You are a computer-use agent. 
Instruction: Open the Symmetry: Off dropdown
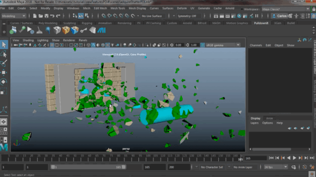[x=189, y=16]
